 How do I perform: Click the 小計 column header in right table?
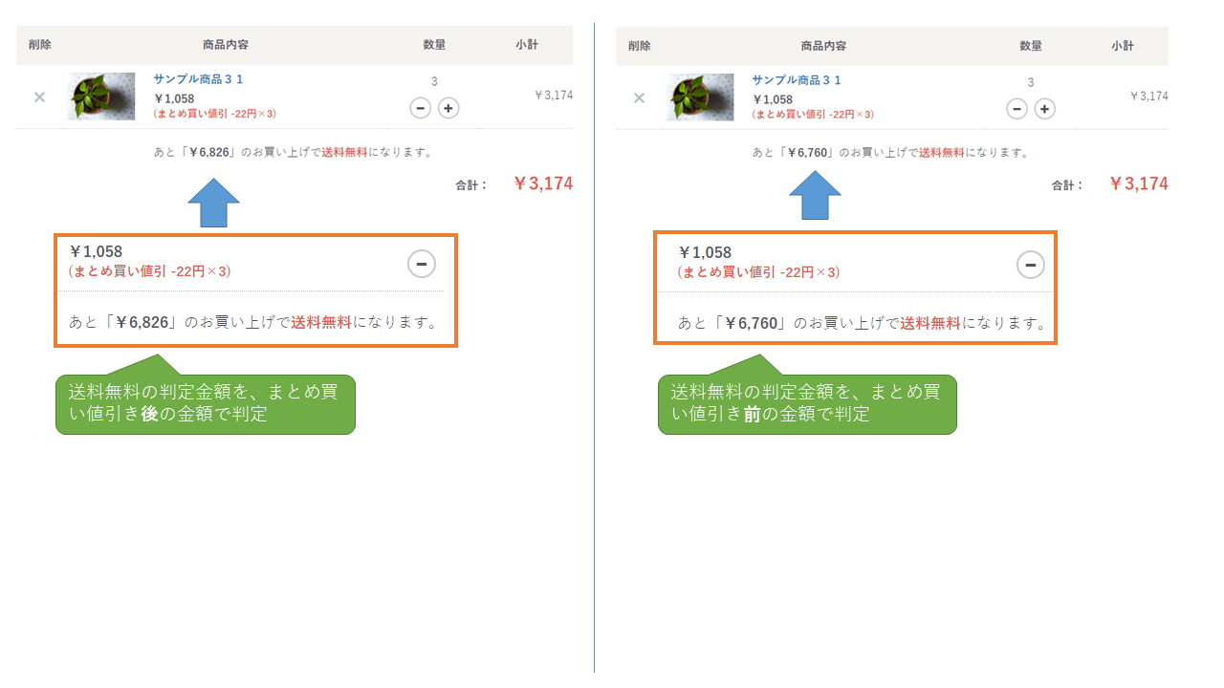1123,46
